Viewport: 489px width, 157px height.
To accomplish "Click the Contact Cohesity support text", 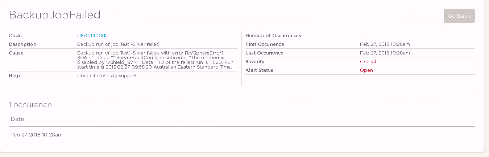I will (107, 76).
